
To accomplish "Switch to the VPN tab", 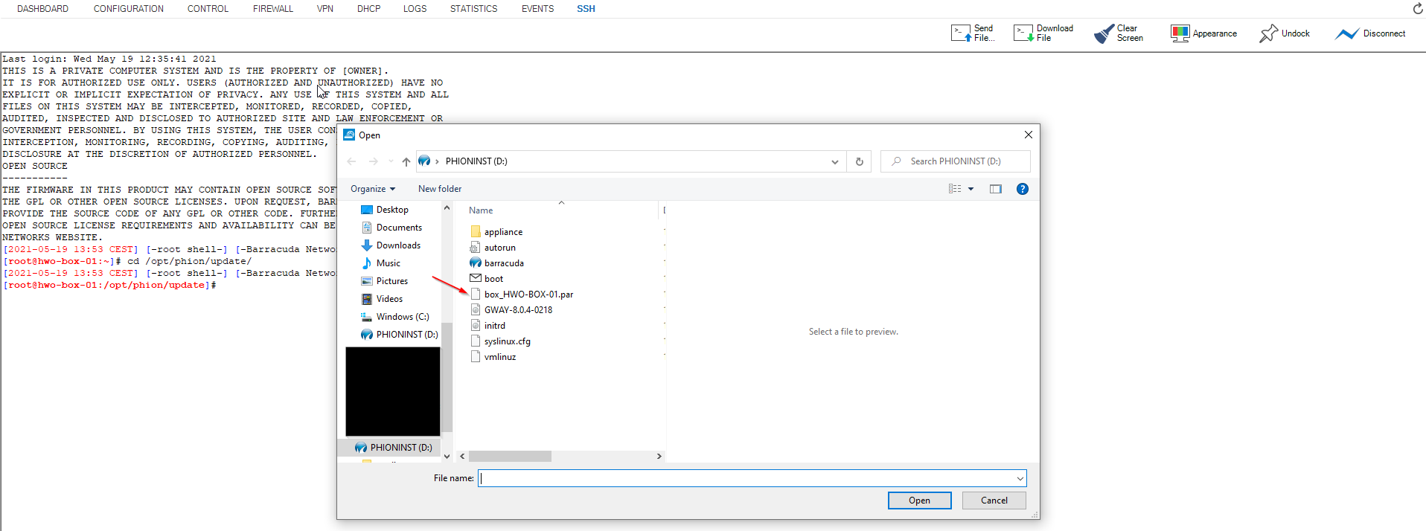I will pyautogui.click(x=325, y=9).
